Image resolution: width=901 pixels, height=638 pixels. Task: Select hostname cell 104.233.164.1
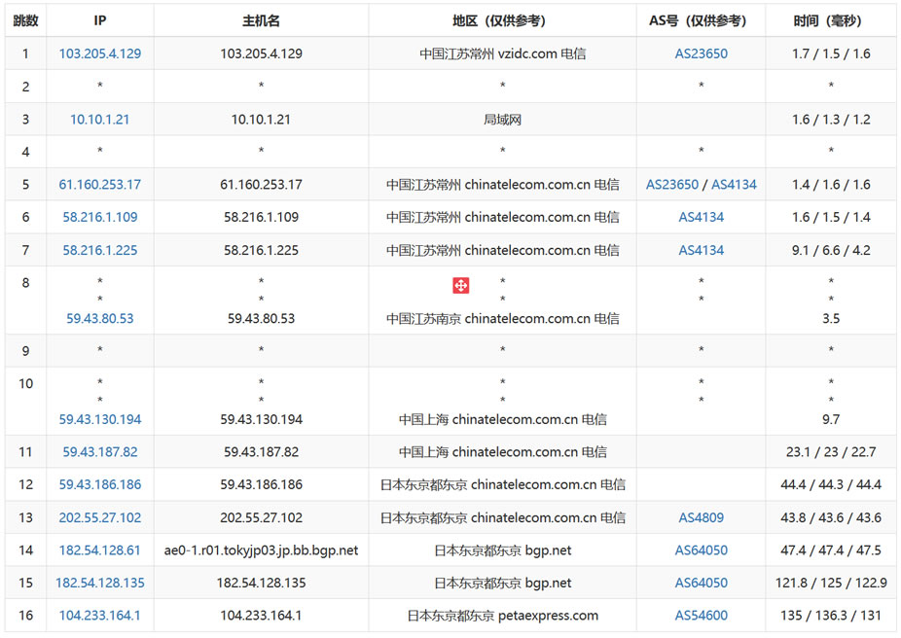[261, 616]
